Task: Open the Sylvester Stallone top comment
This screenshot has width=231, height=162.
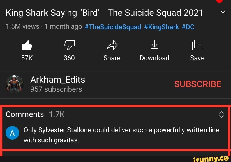Action: coord(122,135)
